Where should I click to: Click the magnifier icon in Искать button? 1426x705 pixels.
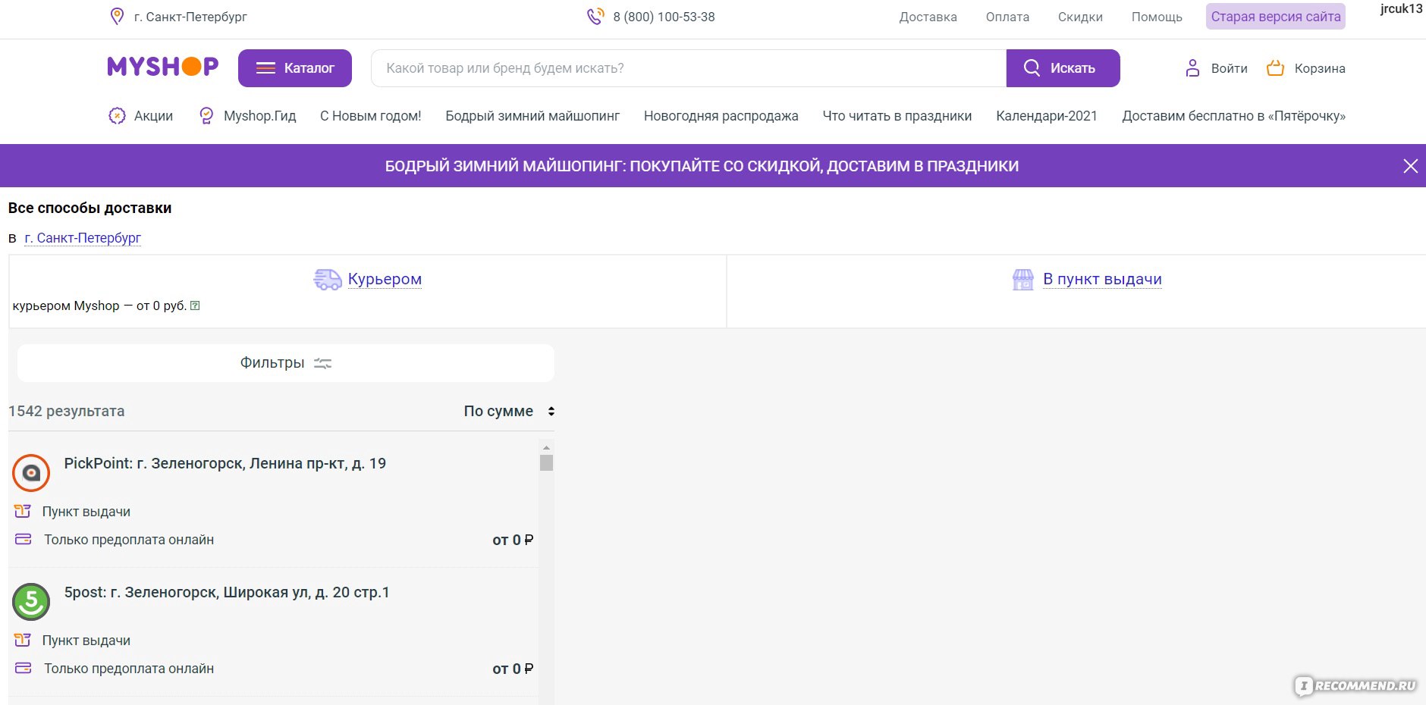pyautogui.click(x=1032, y=68)
